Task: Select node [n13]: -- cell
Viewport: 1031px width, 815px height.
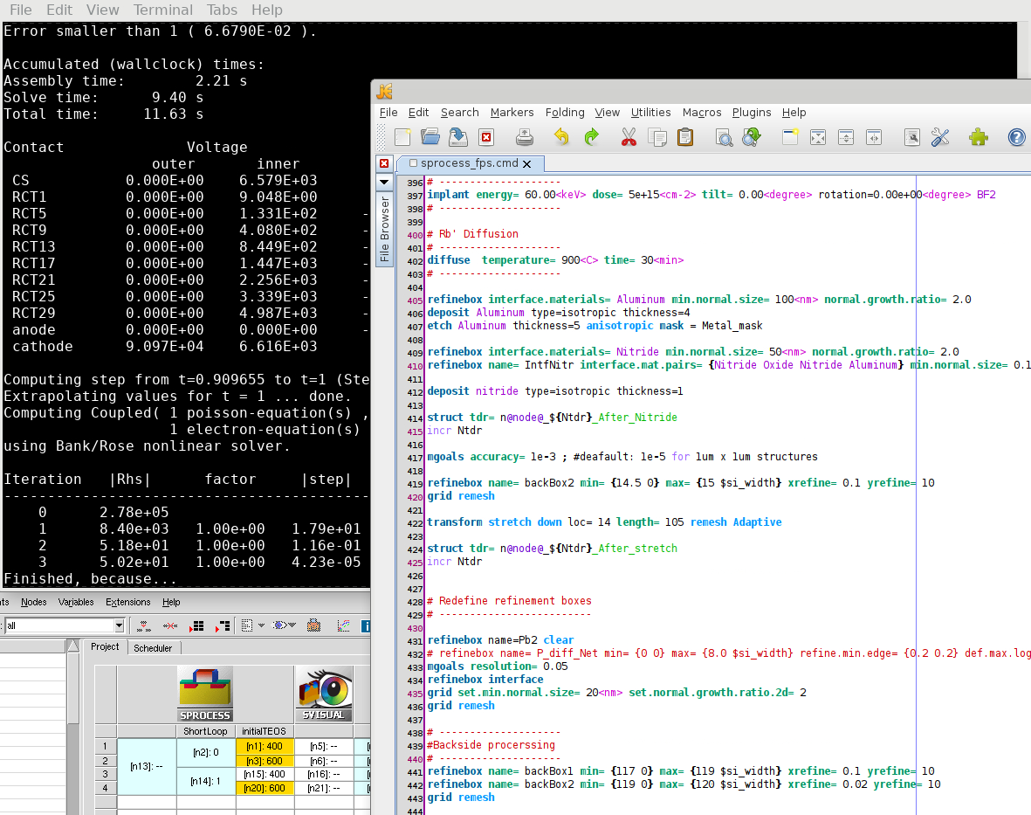Action: (146, 766)
